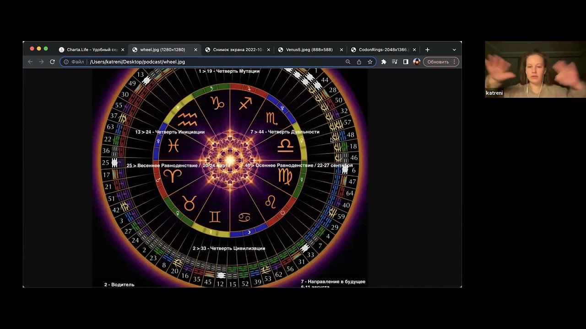
Task: Open the media controls icon
Action: [395, 62]
